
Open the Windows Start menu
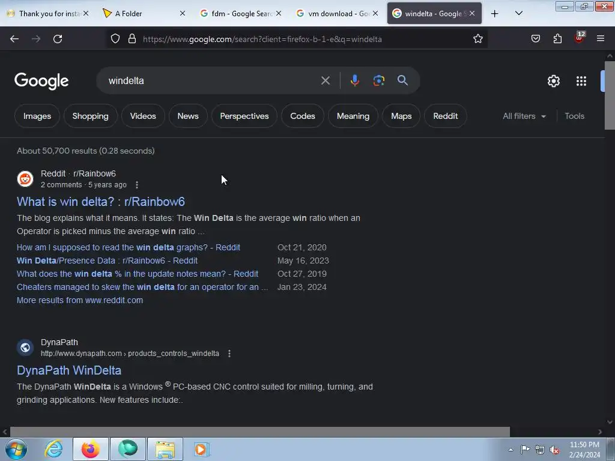16,449
